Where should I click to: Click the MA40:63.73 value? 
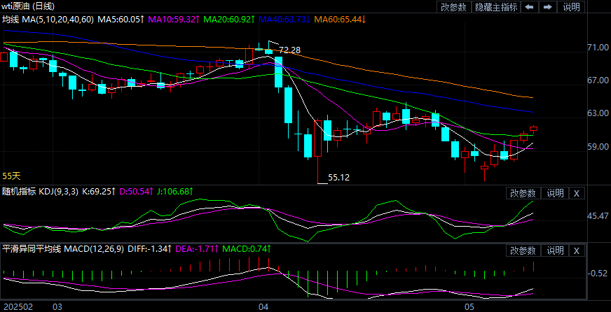tap(284, 19)
